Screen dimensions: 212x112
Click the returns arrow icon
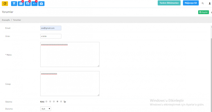35,4
